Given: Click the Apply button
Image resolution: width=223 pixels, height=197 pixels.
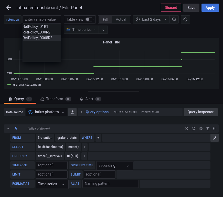Looking at the screenshot, I should 210,7.
